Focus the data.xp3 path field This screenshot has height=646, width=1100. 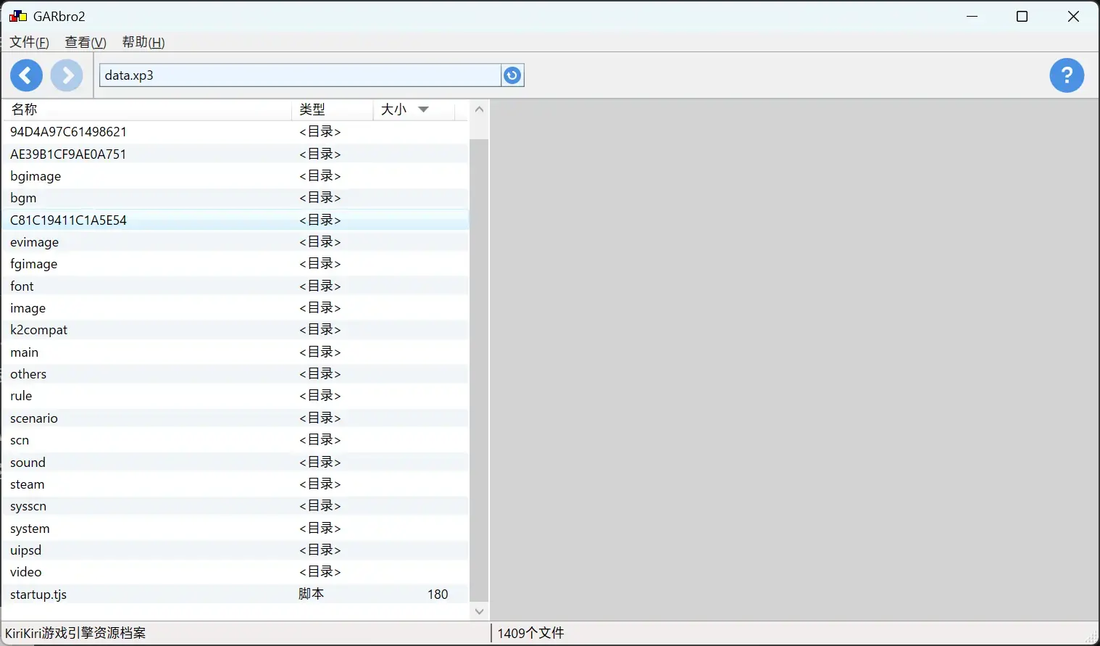[x=300, y=75]
